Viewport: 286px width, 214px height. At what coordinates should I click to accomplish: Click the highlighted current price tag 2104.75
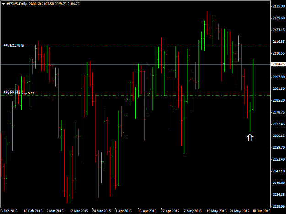[x=278, y=64]
